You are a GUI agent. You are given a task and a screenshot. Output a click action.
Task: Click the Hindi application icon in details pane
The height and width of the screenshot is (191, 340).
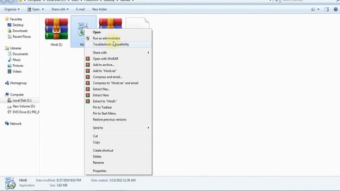click(10, 183)
